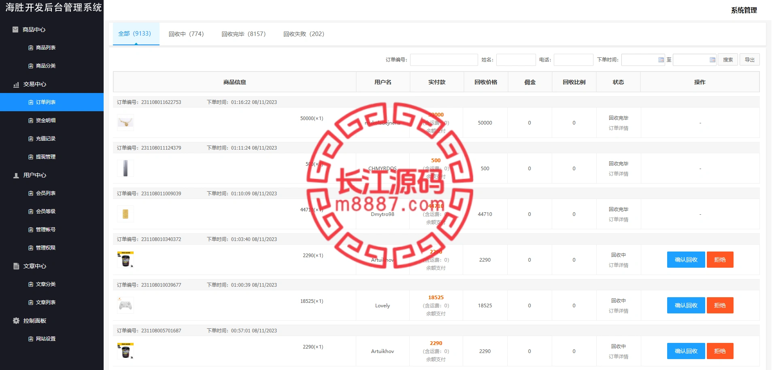Image resolution: width=772 pixels, height=370 pixels.
Task: Click the 导出 button
Action: tap(750, 60)
